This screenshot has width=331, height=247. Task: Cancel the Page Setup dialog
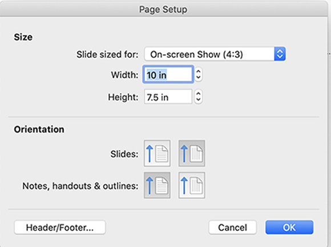(232, 228)
